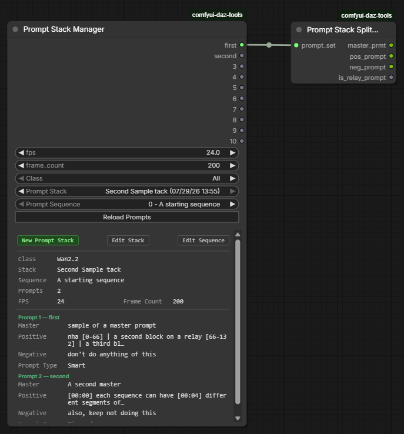404x434 pixels.
Task: Increase frame_count with the right arrow
Action: pos(232,165)
